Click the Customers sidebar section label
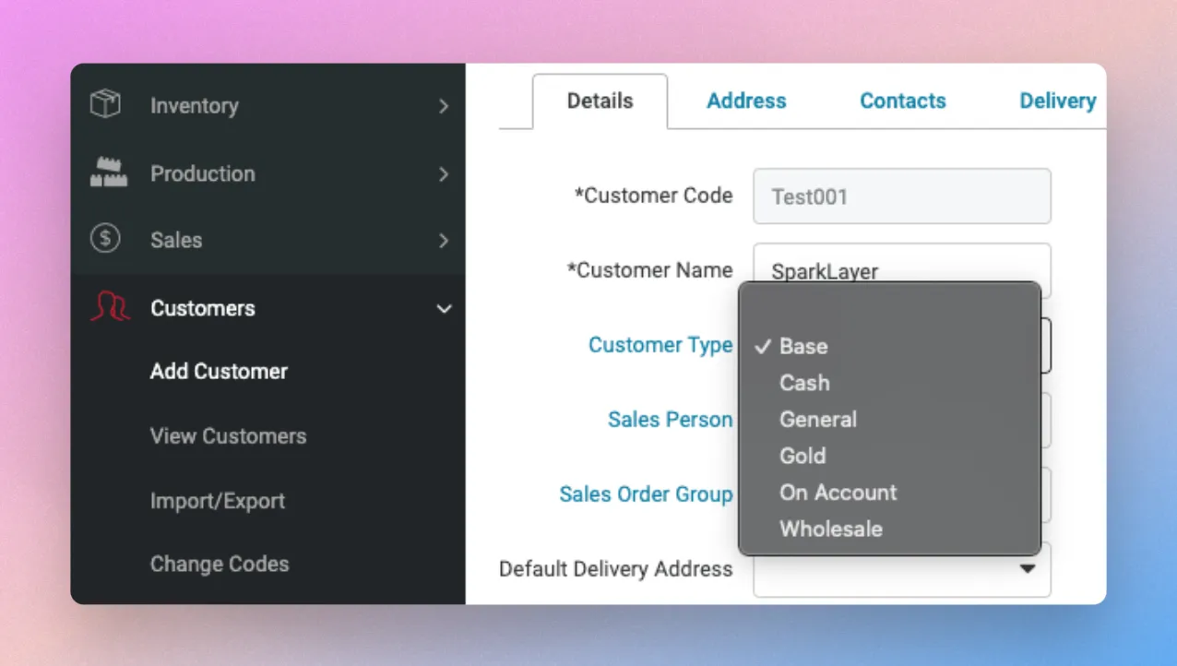Screen dimensions: 1177x666 point(203,308)
